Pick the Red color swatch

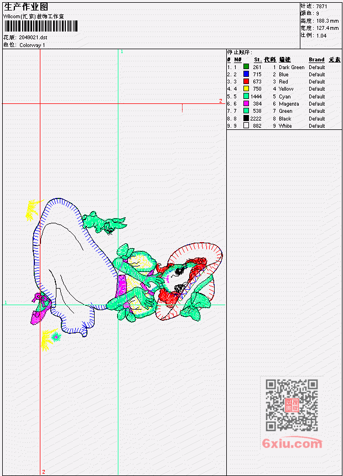tap(246, 81)
